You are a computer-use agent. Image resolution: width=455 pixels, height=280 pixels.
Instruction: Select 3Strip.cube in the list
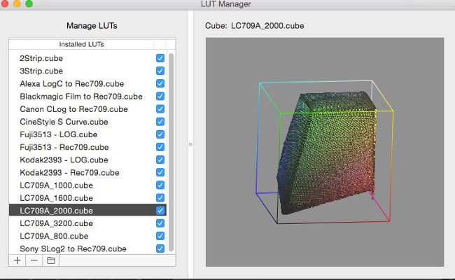click(87, 71)
